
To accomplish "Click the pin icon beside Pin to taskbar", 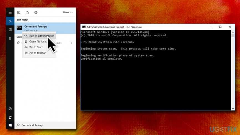I will point(26,53).
